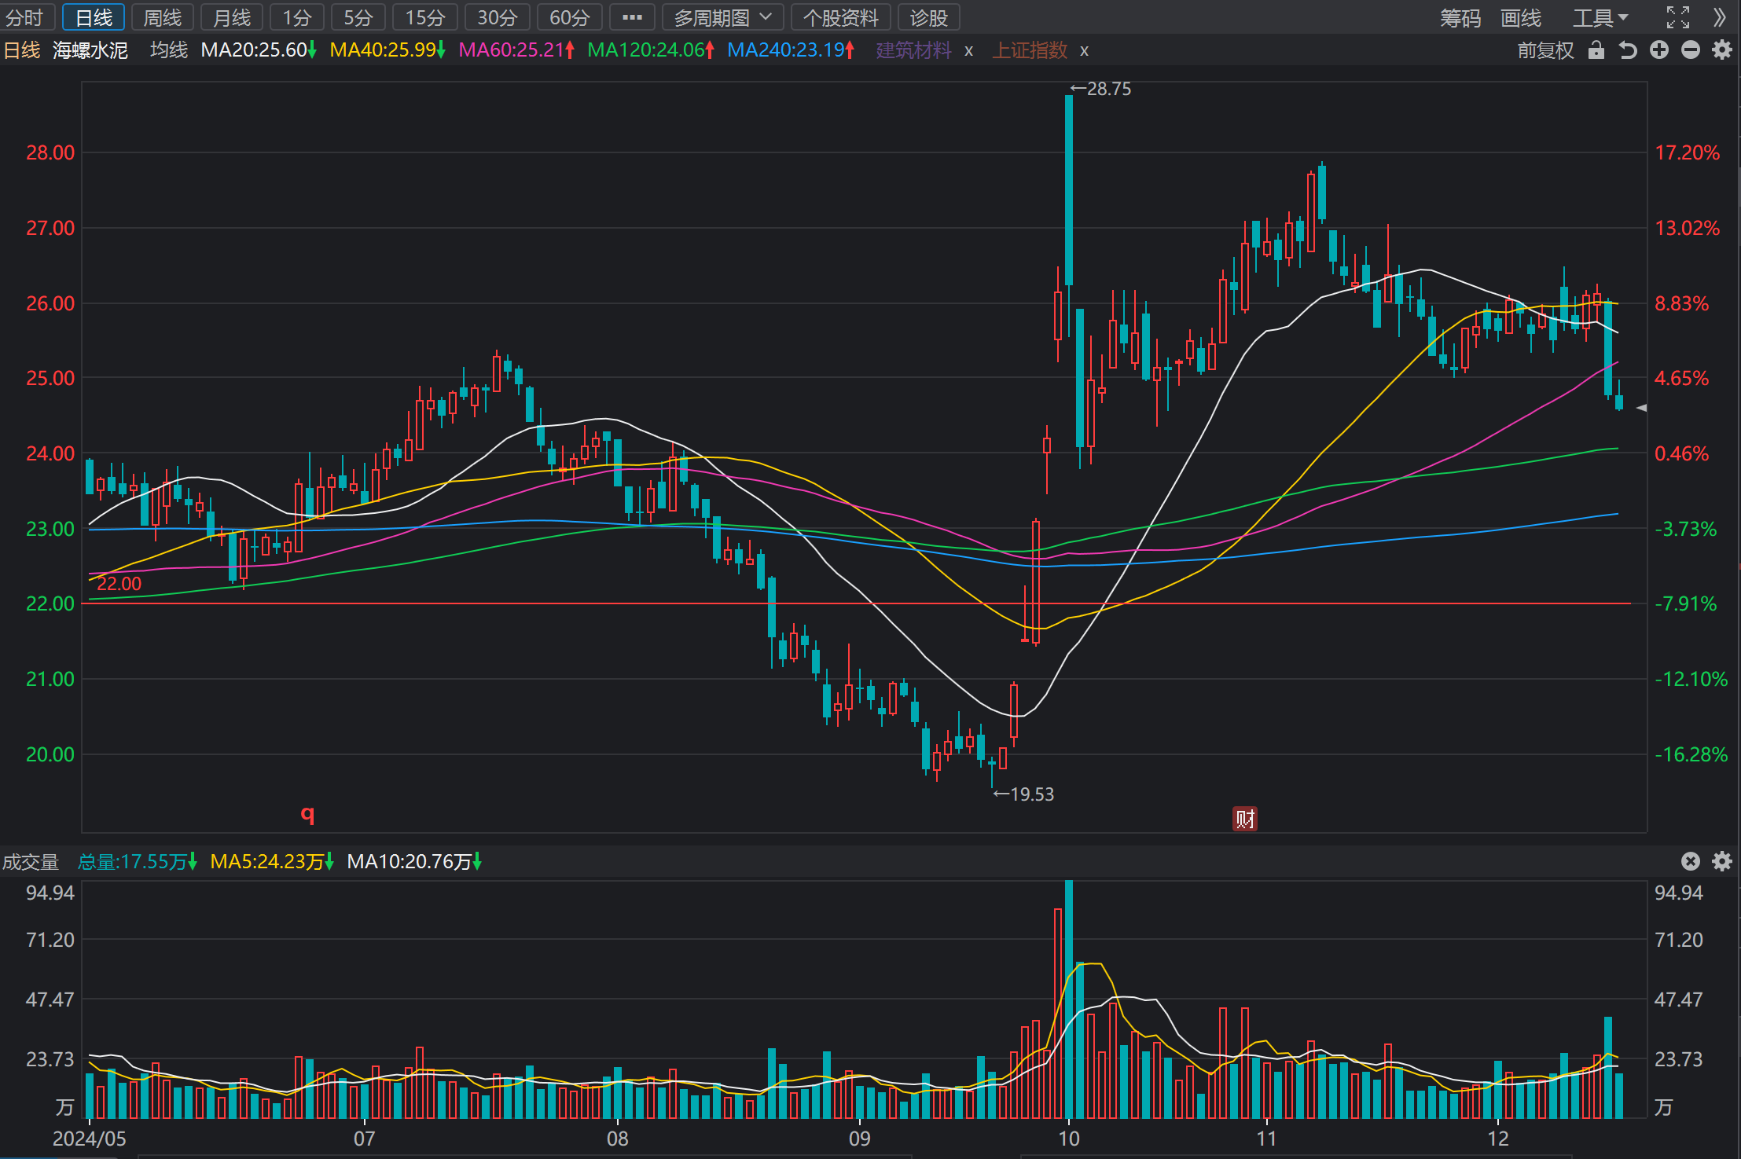Click the undo arrow icon in chart toolbar
The width and height of the screenshot is (1741, 1159).
[1628, 50]
